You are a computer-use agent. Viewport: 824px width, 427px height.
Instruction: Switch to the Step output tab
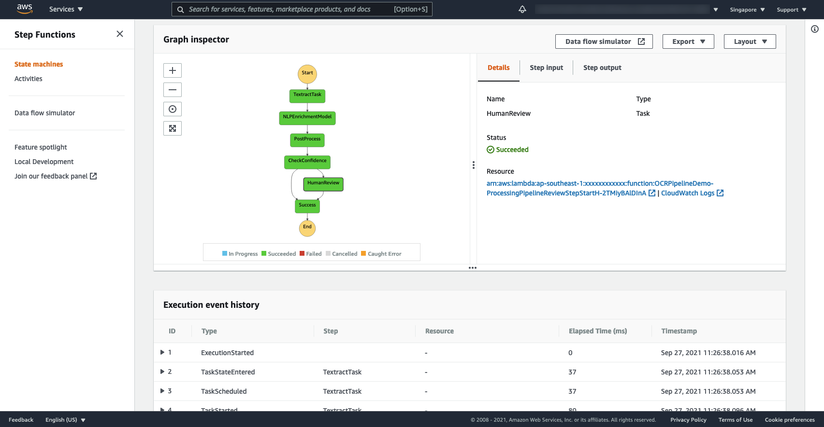tap(602, 68)
